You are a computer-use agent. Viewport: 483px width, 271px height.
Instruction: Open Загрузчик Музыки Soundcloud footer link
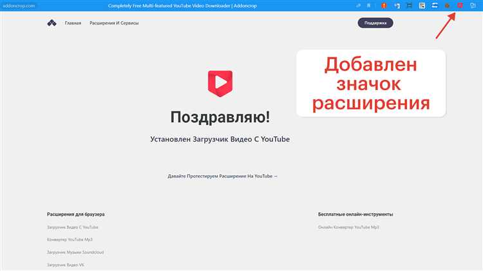click(x=75, y=252)
